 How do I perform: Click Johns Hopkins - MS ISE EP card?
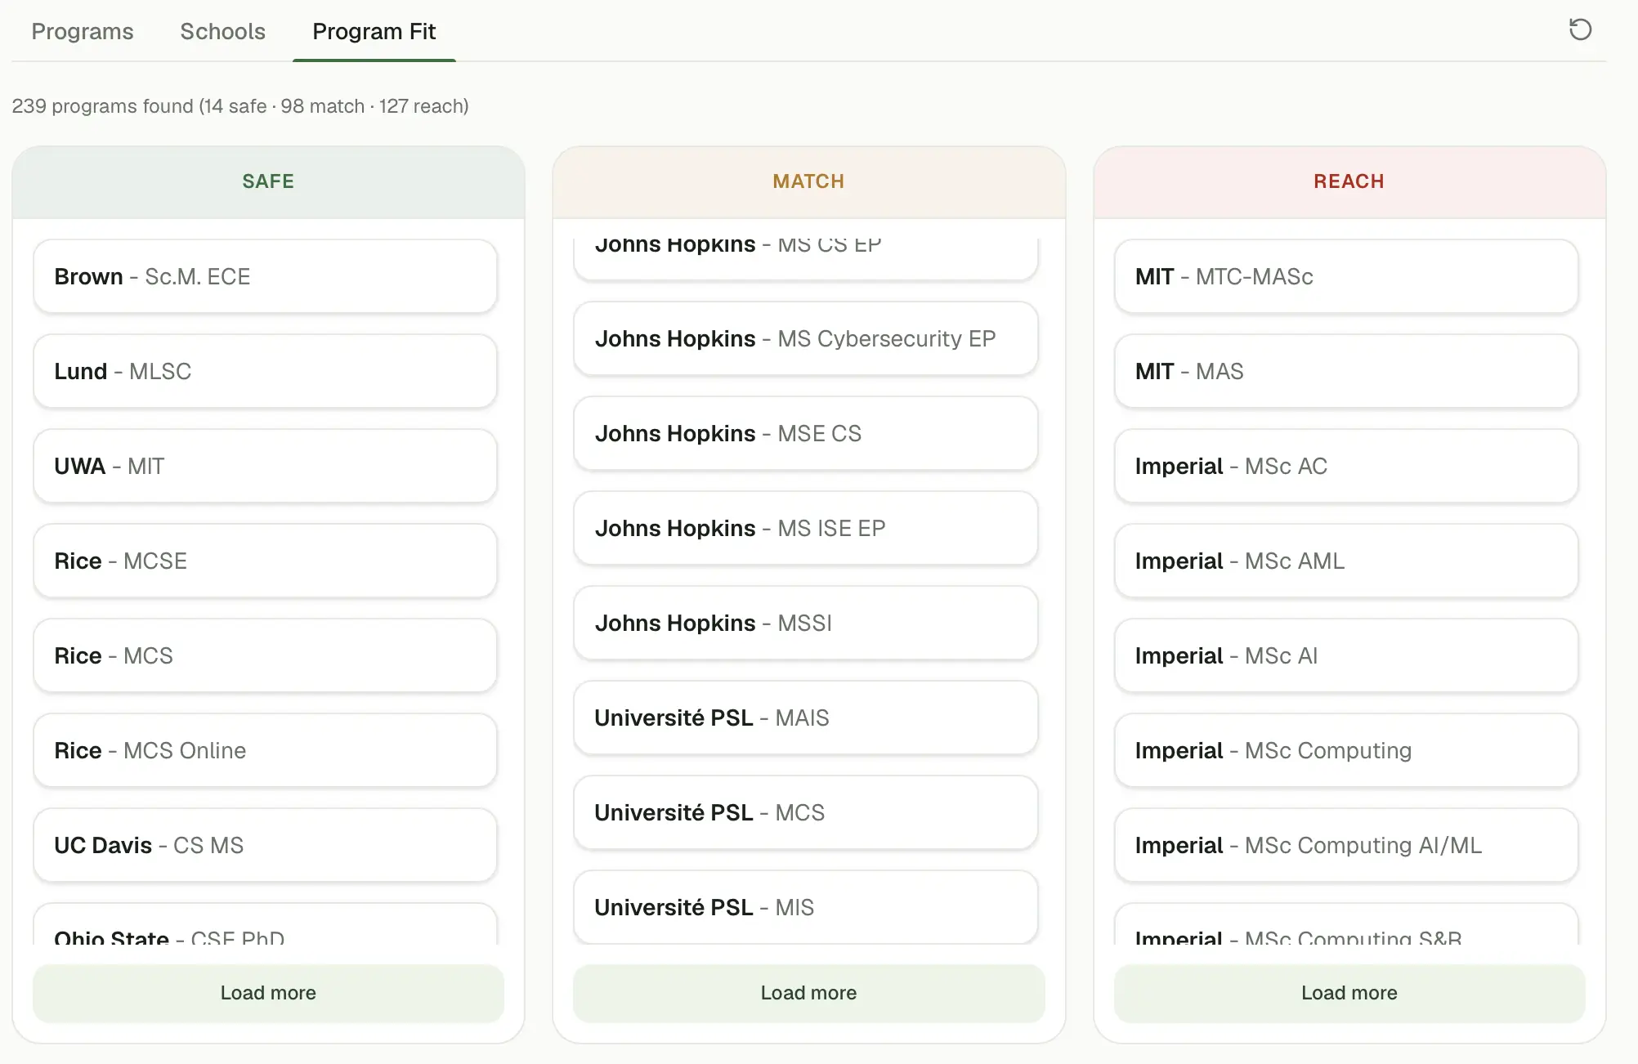[806, 528]
